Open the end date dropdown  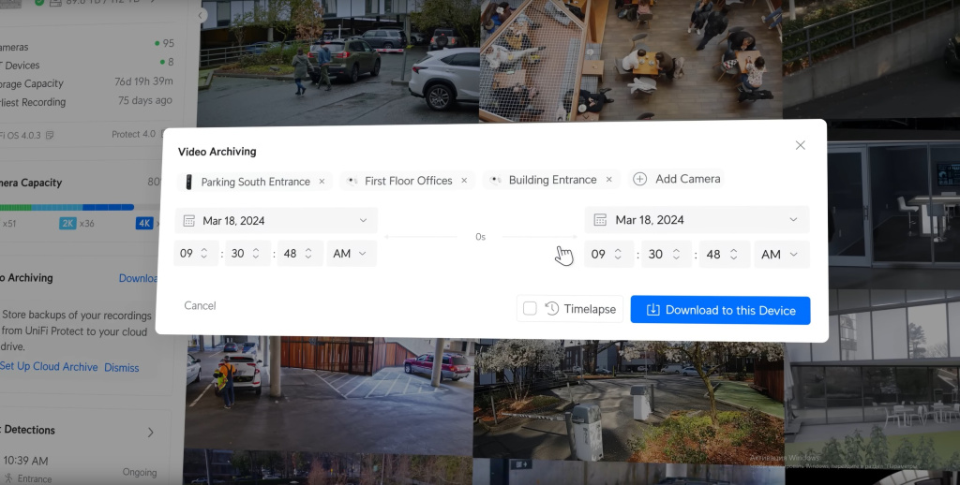click(x=793, y=220)
